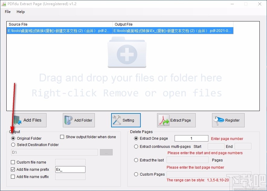Open the File menu
Image resolution: width=267 pixels, height=191 pixels.
pos(7,12)
